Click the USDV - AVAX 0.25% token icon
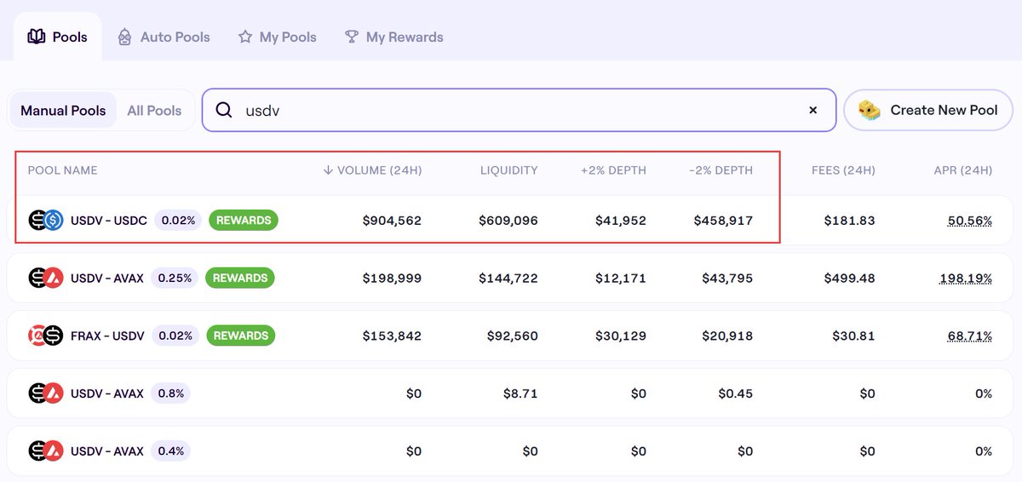This screenshot has width=1022, height=482. point(46,278)
